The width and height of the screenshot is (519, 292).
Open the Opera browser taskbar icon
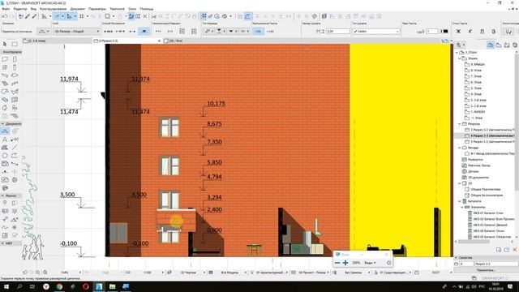point(86,286)
